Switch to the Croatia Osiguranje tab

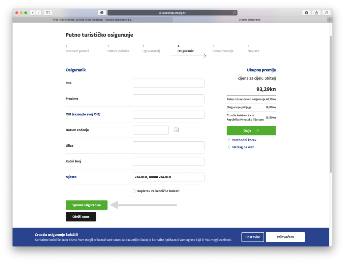tap(249, 20)
